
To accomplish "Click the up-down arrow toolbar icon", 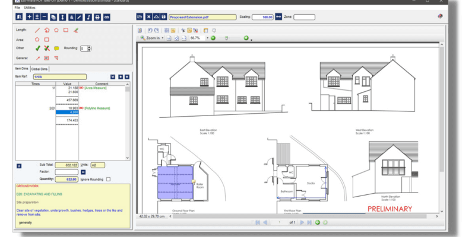I will tap(62, 17).
